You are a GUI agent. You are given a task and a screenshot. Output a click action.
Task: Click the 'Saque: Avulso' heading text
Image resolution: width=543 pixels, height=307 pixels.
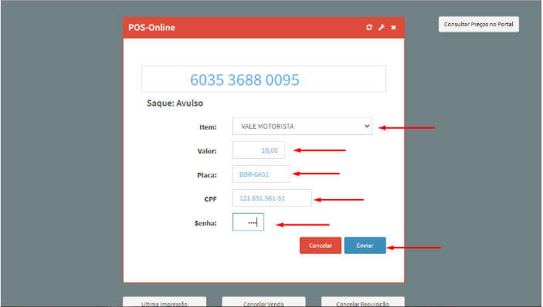[x=175, y=103]
